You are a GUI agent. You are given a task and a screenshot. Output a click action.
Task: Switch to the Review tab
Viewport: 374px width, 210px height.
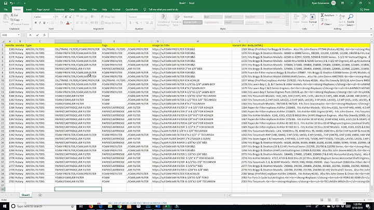click(83, 9)
